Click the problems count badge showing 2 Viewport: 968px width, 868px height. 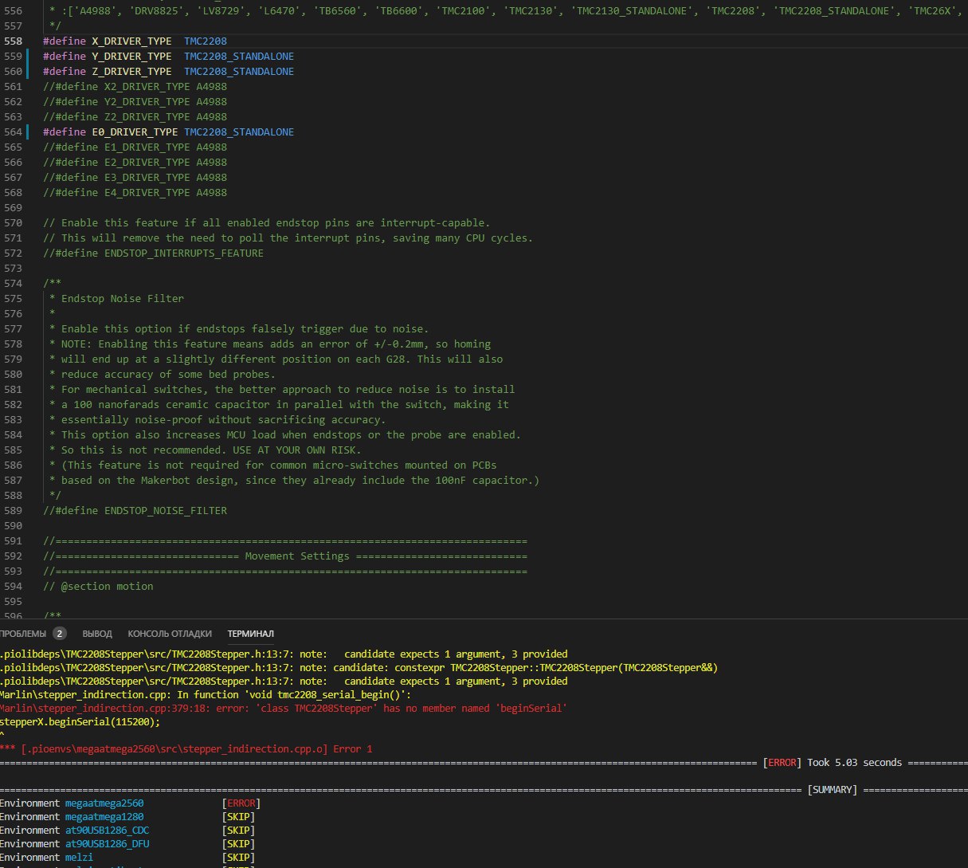tap(60, 634)
